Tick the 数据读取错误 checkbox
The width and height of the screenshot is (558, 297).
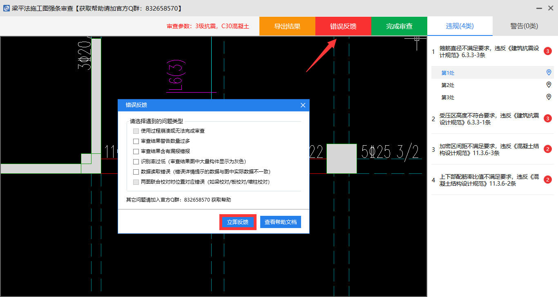pos(136,172)
